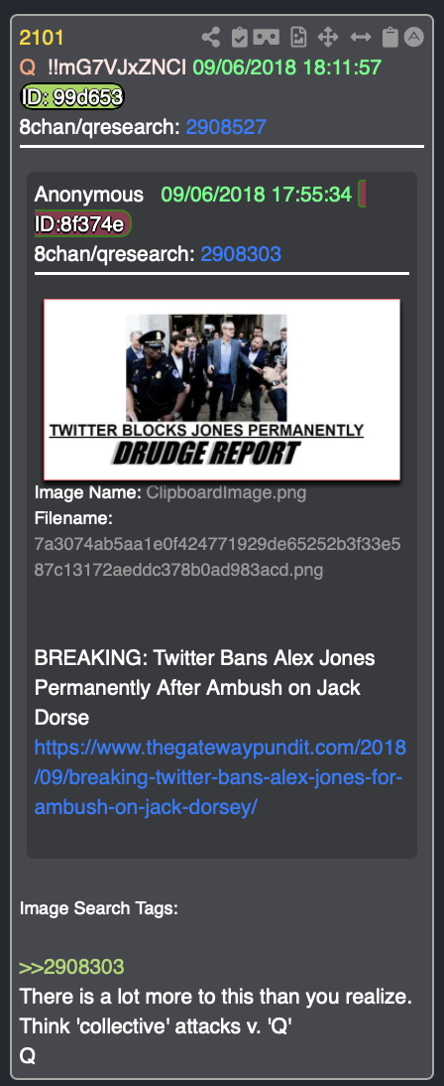Click the share icon on post 2101

(x=211, y=38)
